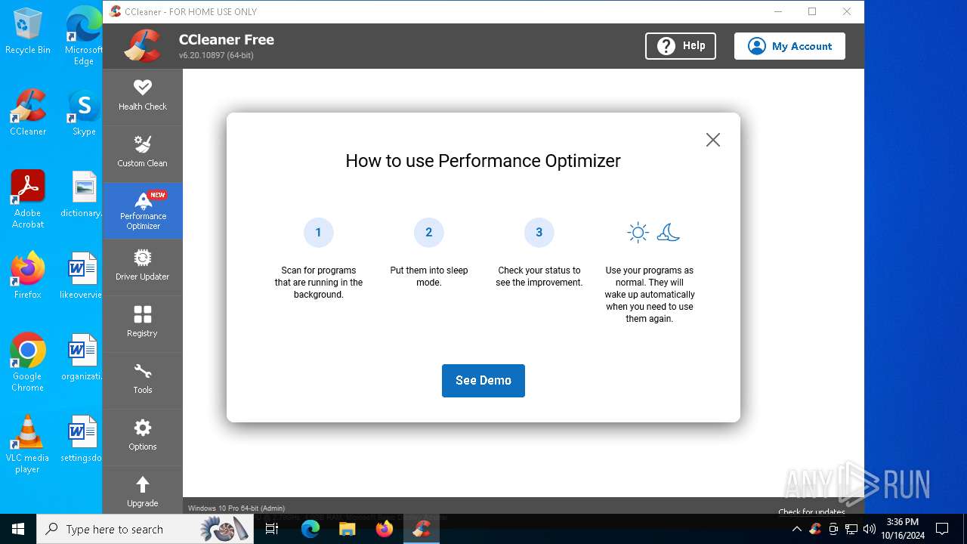Open the Registry cleaner section
This screenshot has height=544, width=967.
[142, 323]
